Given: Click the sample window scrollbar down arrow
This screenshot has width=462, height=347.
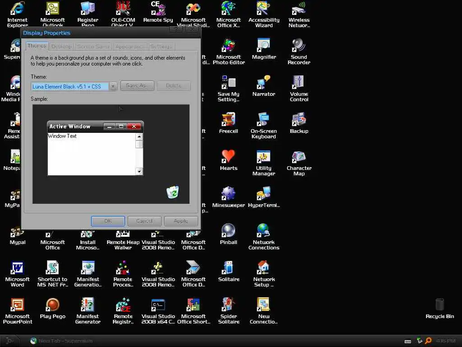Looking at the screenshot, I should tap(139, 171).
